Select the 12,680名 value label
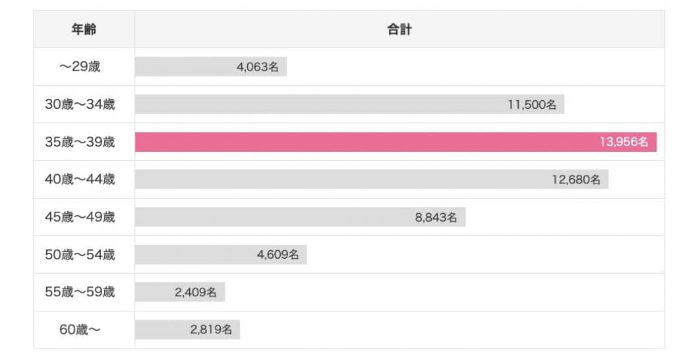The width and height of the screenshot is (675, 357). point(576,179)
